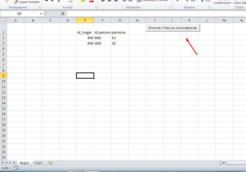Open the Alineación group dialog launcher
Screen dimensions: 246x172
170,8
